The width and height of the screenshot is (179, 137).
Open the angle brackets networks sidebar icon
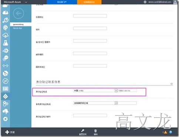pyautogui.click(x=6, y=66)
